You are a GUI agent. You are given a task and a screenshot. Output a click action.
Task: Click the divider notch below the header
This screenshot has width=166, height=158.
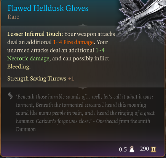pyautogui.click(x=83, y=25)
